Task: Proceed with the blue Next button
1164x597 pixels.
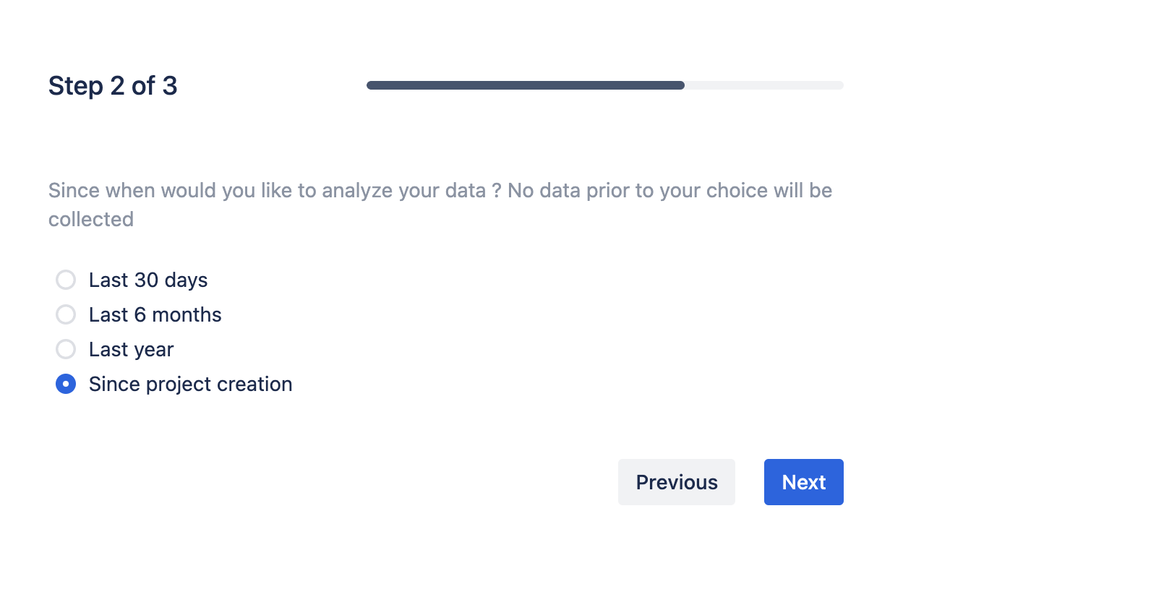Action: [803, 482]
